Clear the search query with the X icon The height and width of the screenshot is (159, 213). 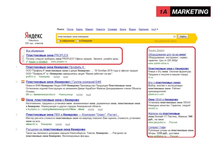tap(174, 37)
